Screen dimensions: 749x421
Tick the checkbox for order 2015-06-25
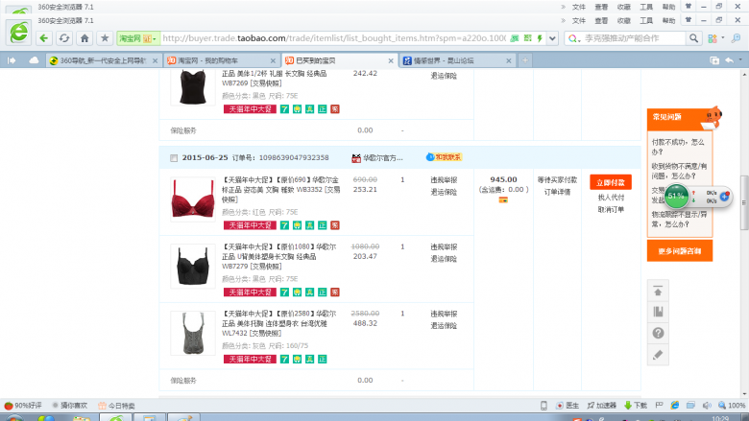[x=174, y=158]
